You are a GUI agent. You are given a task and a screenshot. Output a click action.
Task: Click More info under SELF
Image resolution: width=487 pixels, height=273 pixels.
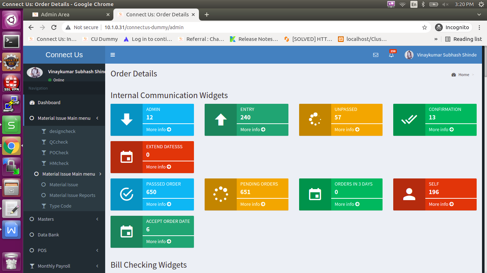(x=441, y=204)
